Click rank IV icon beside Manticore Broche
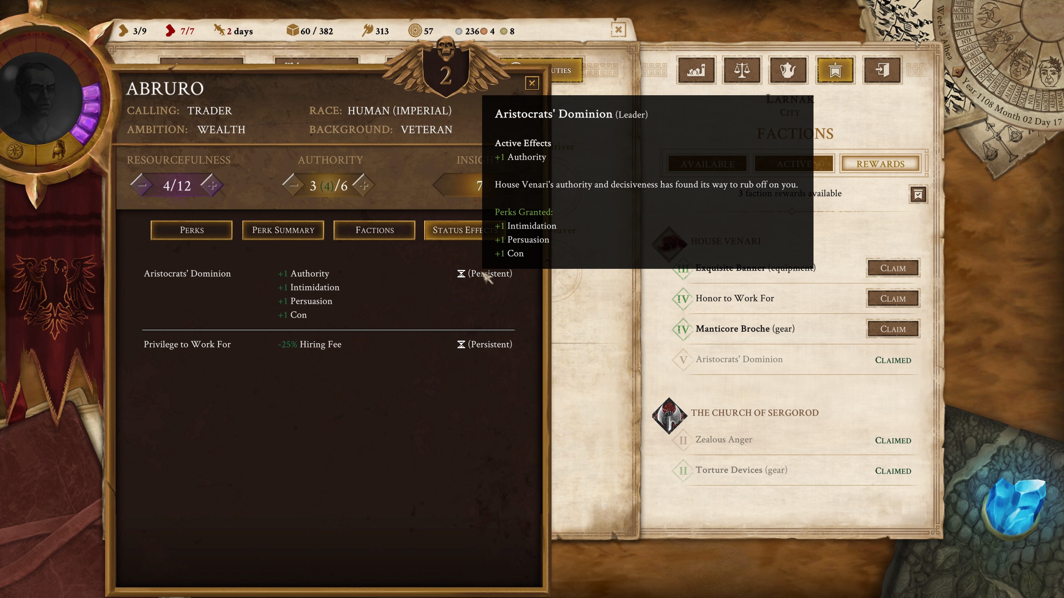Image resolution: width=1064 pixels, height=598 pixels. pos(683,329)
